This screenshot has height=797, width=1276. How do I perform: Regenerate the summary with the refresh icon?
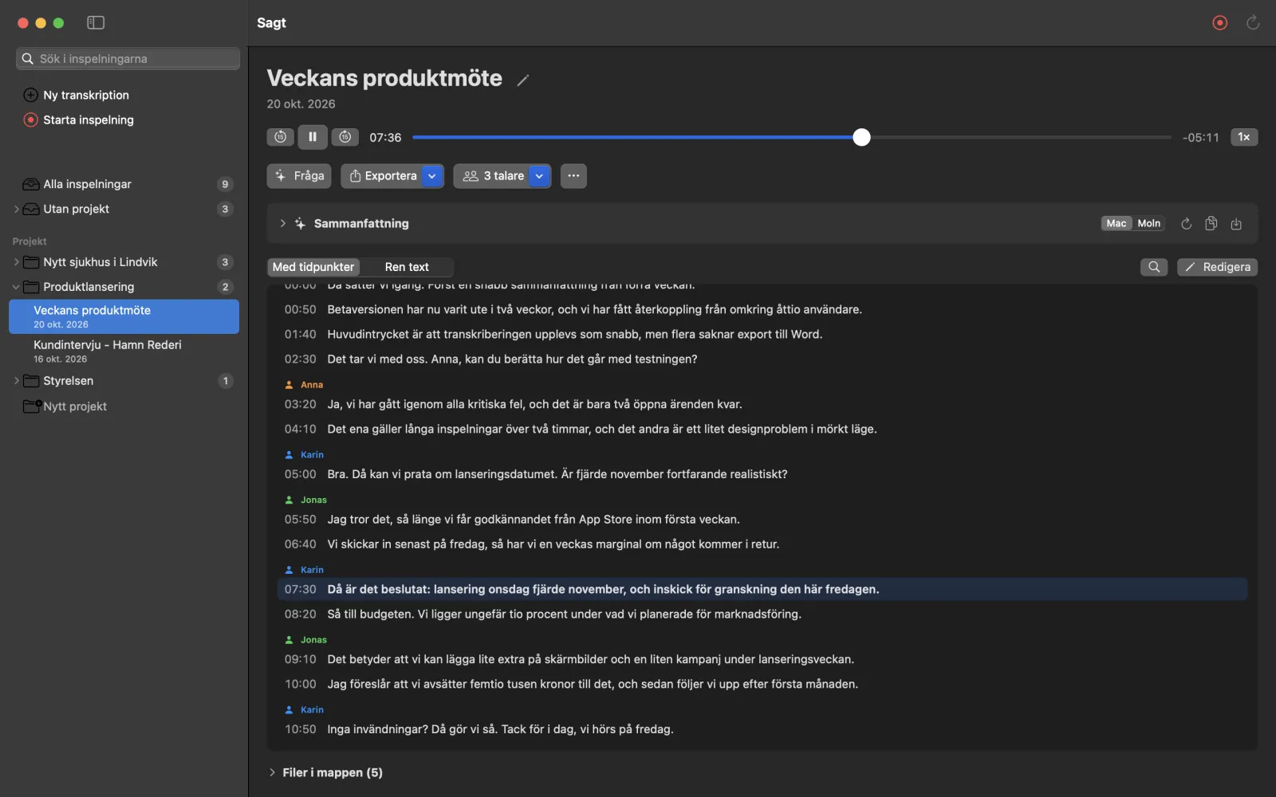tap(1186, 224)
